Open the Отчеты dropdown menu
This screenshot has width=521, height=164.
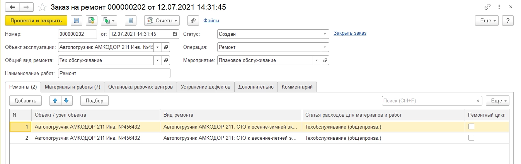point(162,20)
